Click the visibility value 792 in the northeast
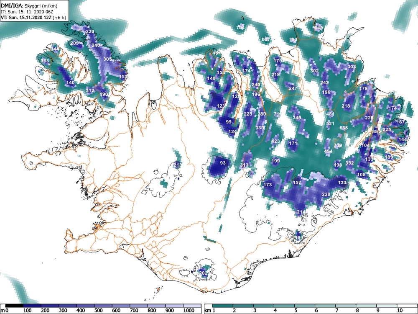 (x=293, y=39)
